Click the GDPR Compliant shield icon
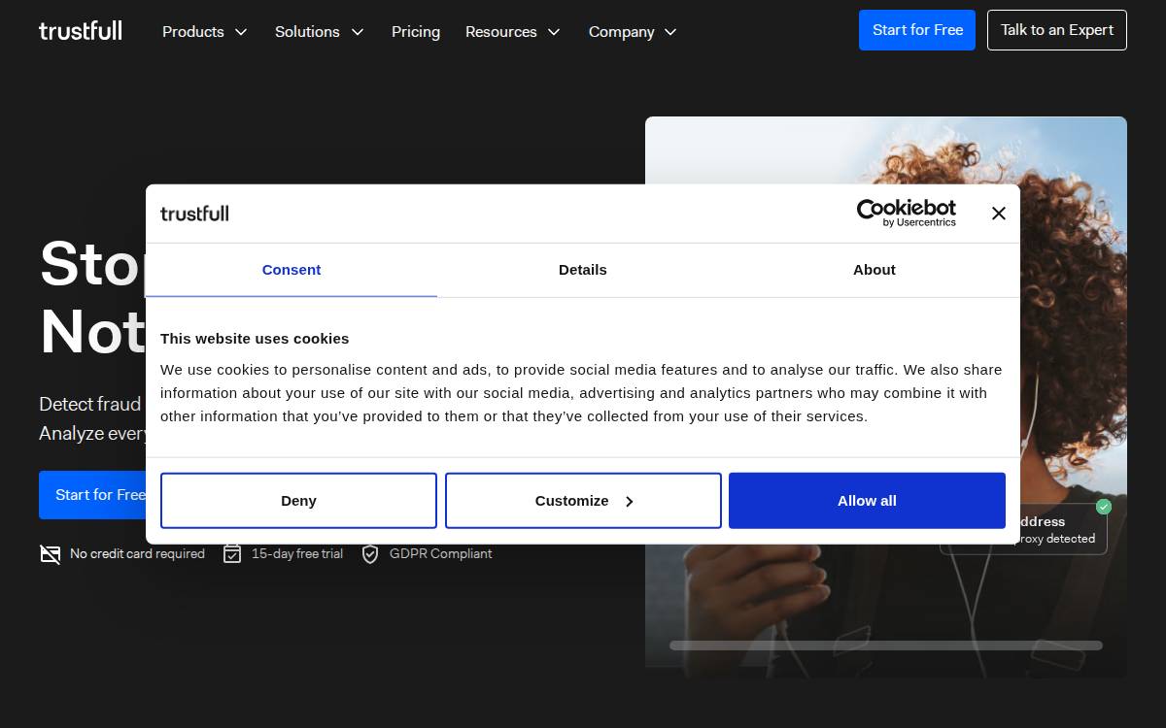Screen dimensions: 1166x728 (x=370, y=553)
